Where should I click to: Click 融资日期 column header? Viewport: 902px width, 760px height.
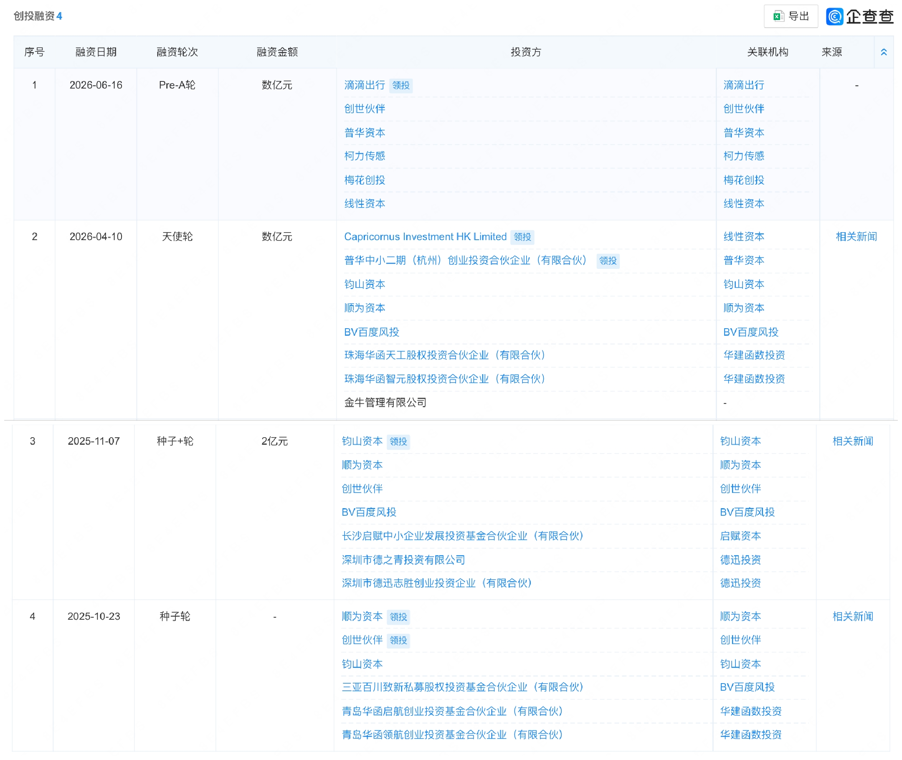click(x=96, y=52)
